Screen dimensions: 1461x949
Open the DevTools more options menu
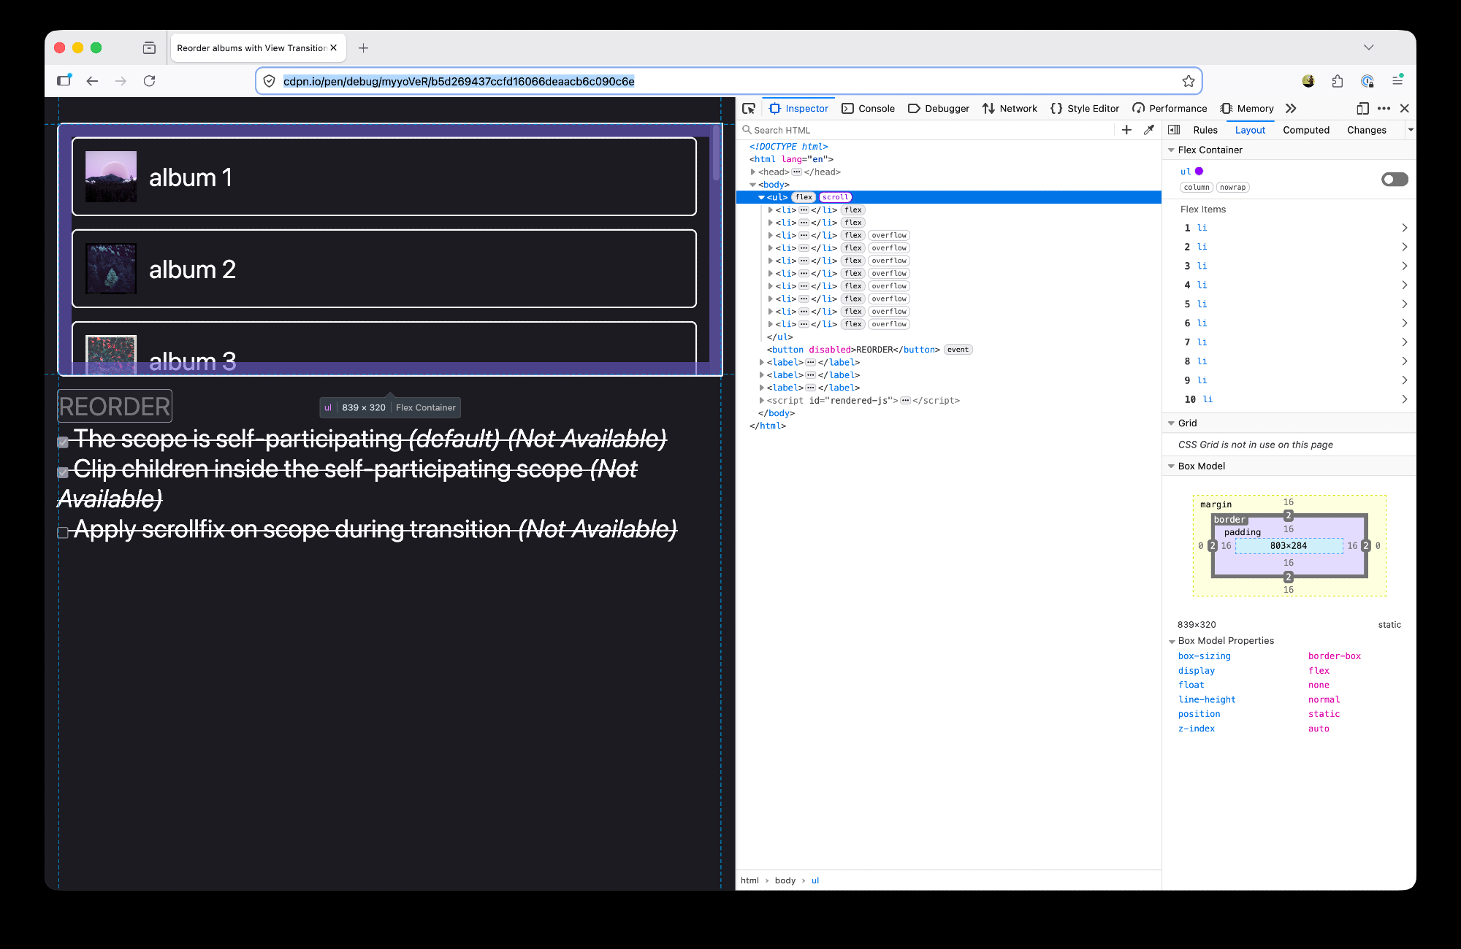click(x=1384, y=108)
